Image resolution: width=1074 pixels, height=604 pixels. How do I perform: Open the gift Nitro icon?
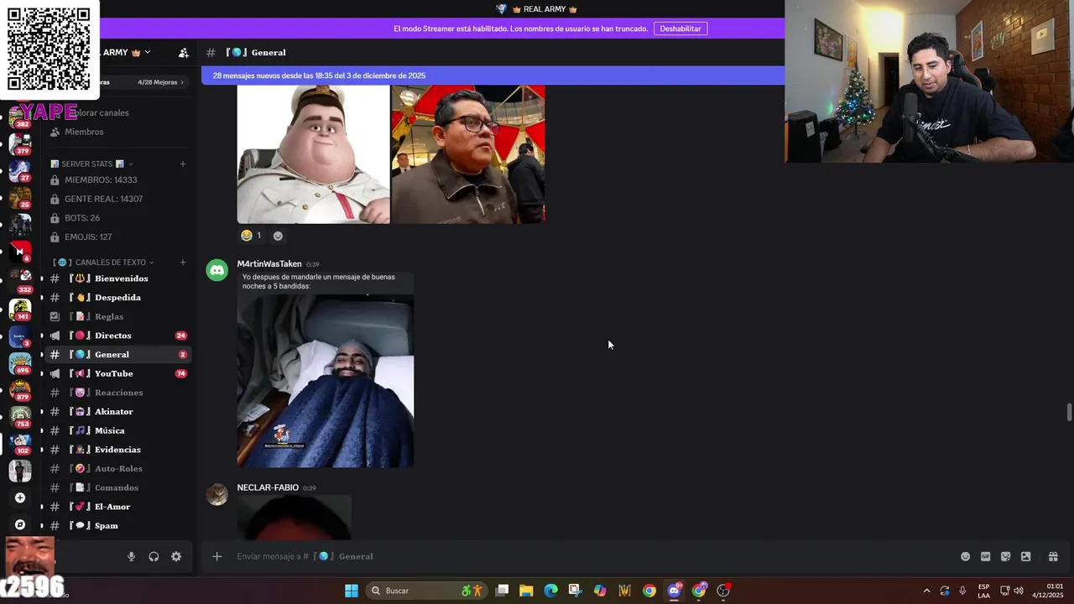click(1053, 556)
